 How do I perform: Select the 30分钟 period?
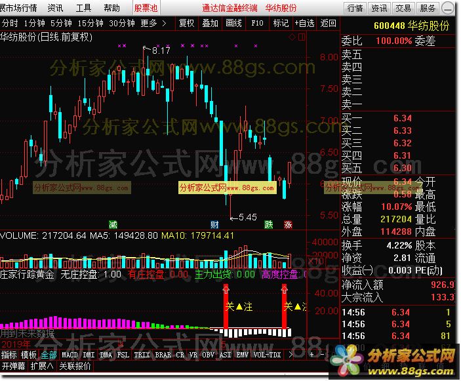click(122, 23)
